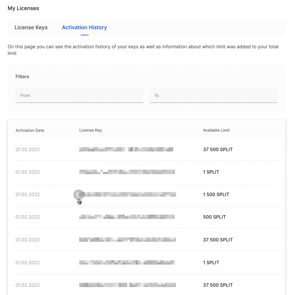The image size is (290, 295).
Task: Click the blurred license key in the second table row
Action: [x=127, y=172]
